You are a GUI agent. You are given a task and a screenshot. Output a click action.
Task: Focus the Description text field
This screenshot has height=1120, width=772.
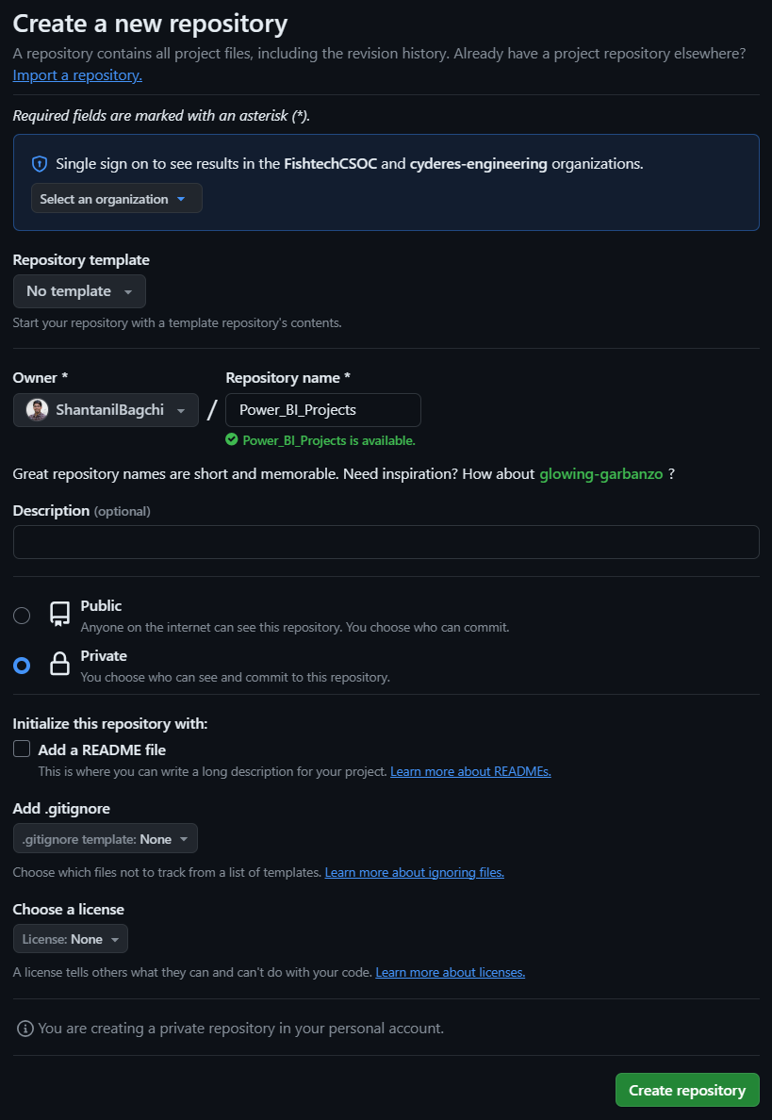coord(386,542)
